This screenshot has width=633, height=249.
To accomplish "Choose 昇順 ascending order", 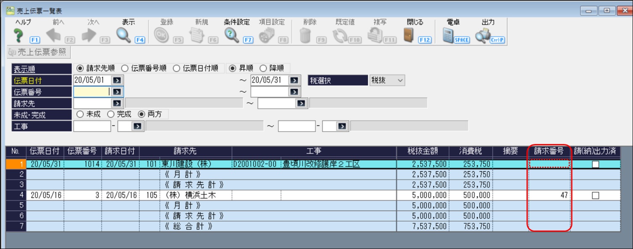I will click(x=233, y=68).
